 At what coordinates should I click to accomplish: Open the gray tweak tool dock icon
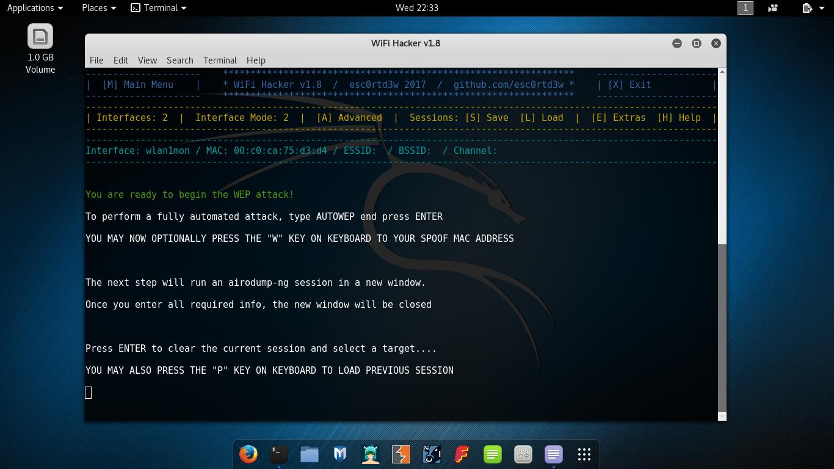tap(523, 454)
